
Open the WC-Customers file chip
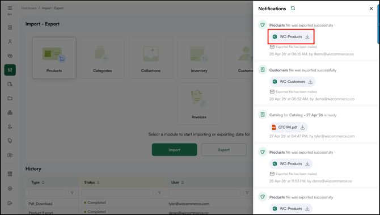(x=292, y=82)
